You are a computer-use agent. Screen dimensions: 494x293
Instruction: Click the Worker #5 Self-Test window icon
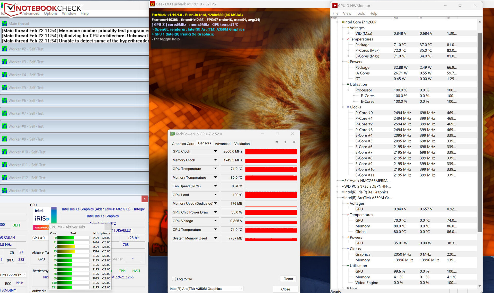(5, 88)
